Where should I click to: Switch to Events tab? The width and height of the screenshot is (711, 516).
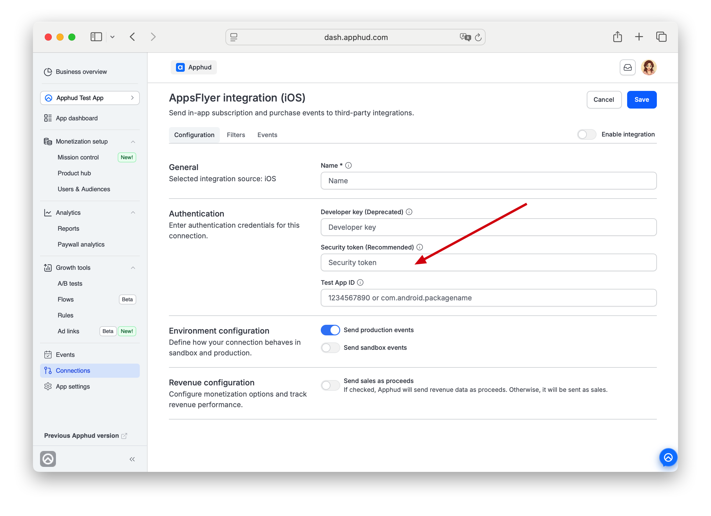[x=267, y=135]
